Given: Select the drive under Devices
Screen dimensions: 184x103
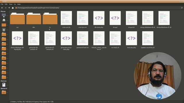Looking at the screenshot, I should pos(4,85).
